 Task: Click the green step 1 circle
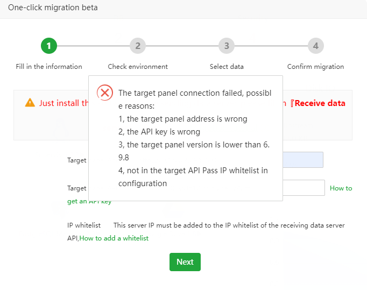[49, 46]
